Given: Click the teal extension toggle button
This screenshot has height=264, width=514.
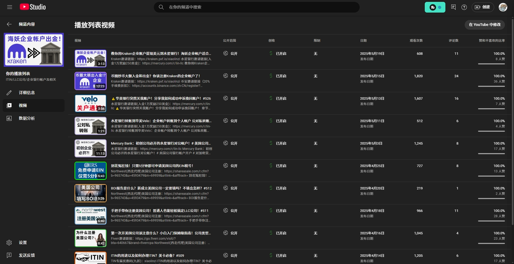Looking at the screenshot, I should click(435, 7).
